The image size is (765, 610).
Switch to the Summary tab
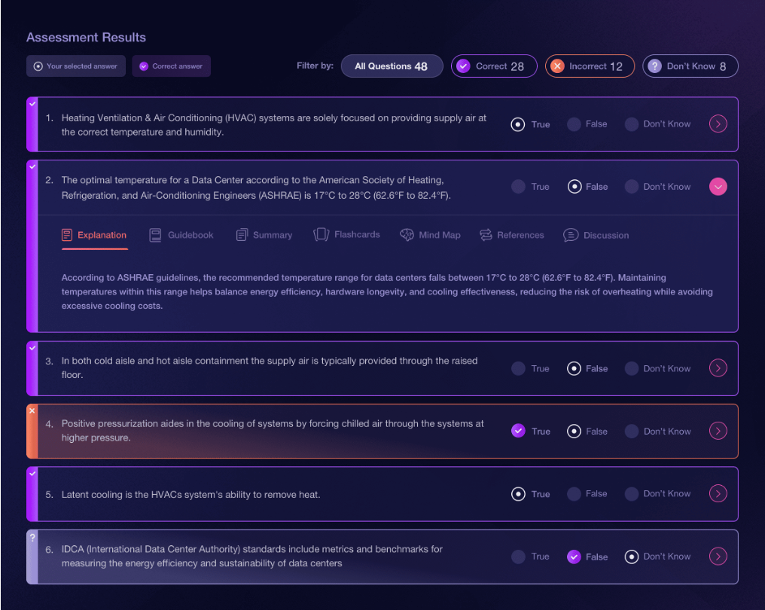pyautogui.click(x=264, y=235)
